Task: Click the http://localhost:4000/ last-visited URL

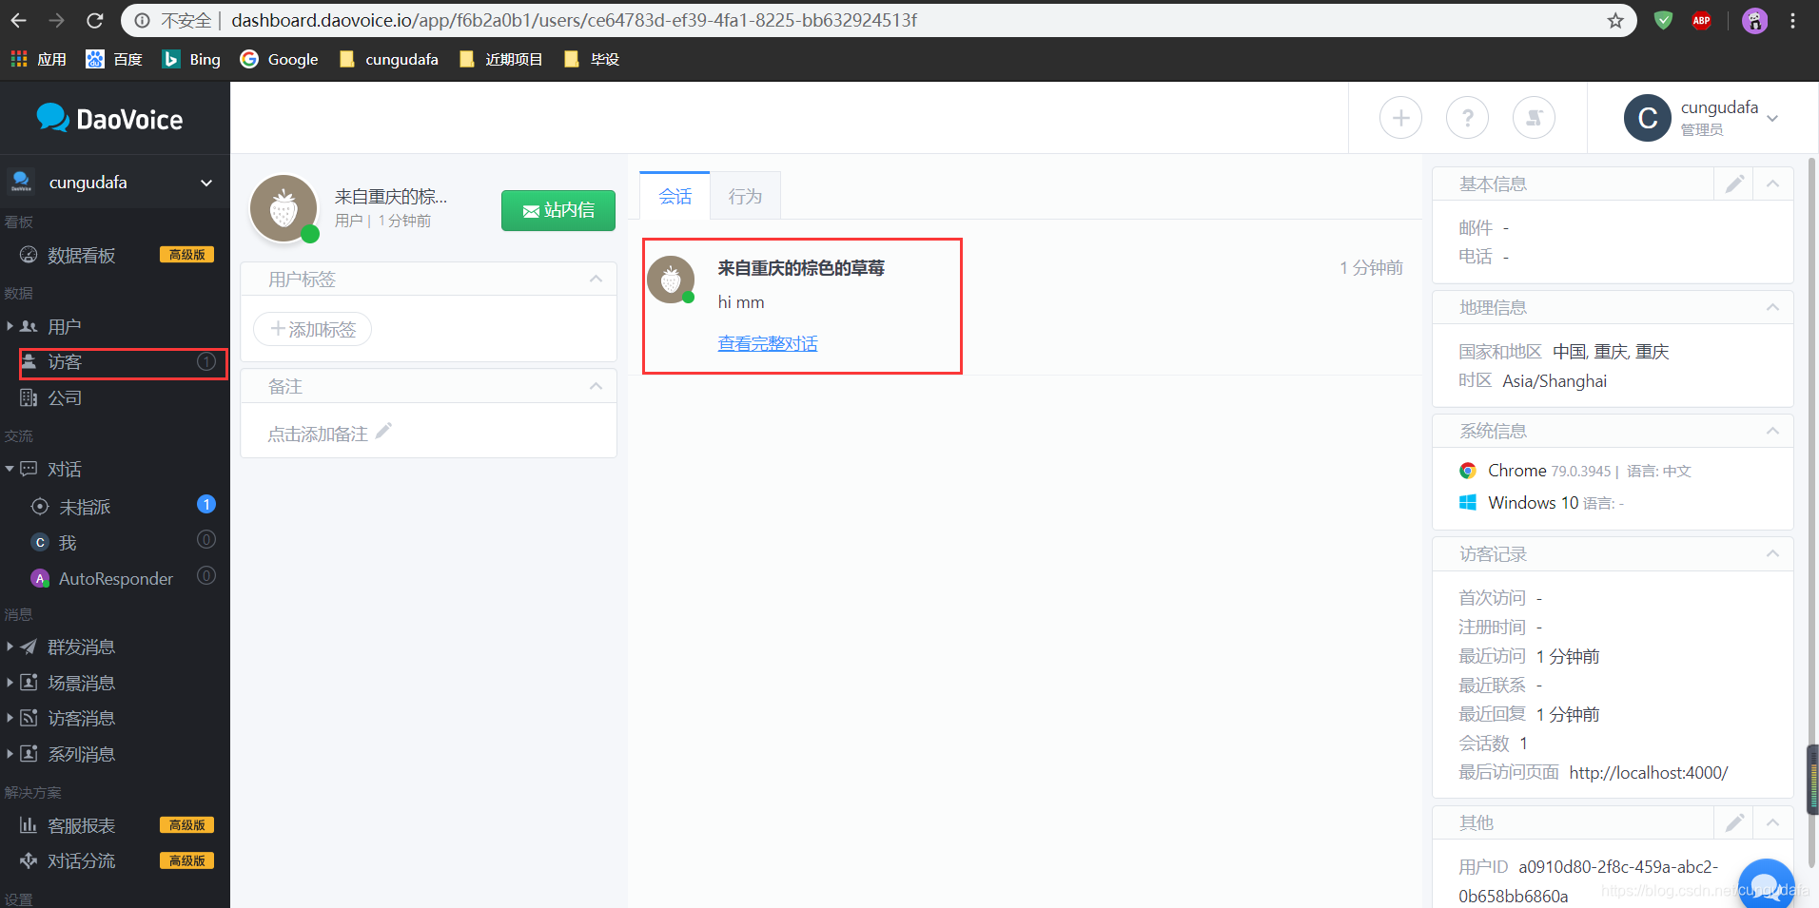Action: pyautogui.click(x=1648, y=772)
